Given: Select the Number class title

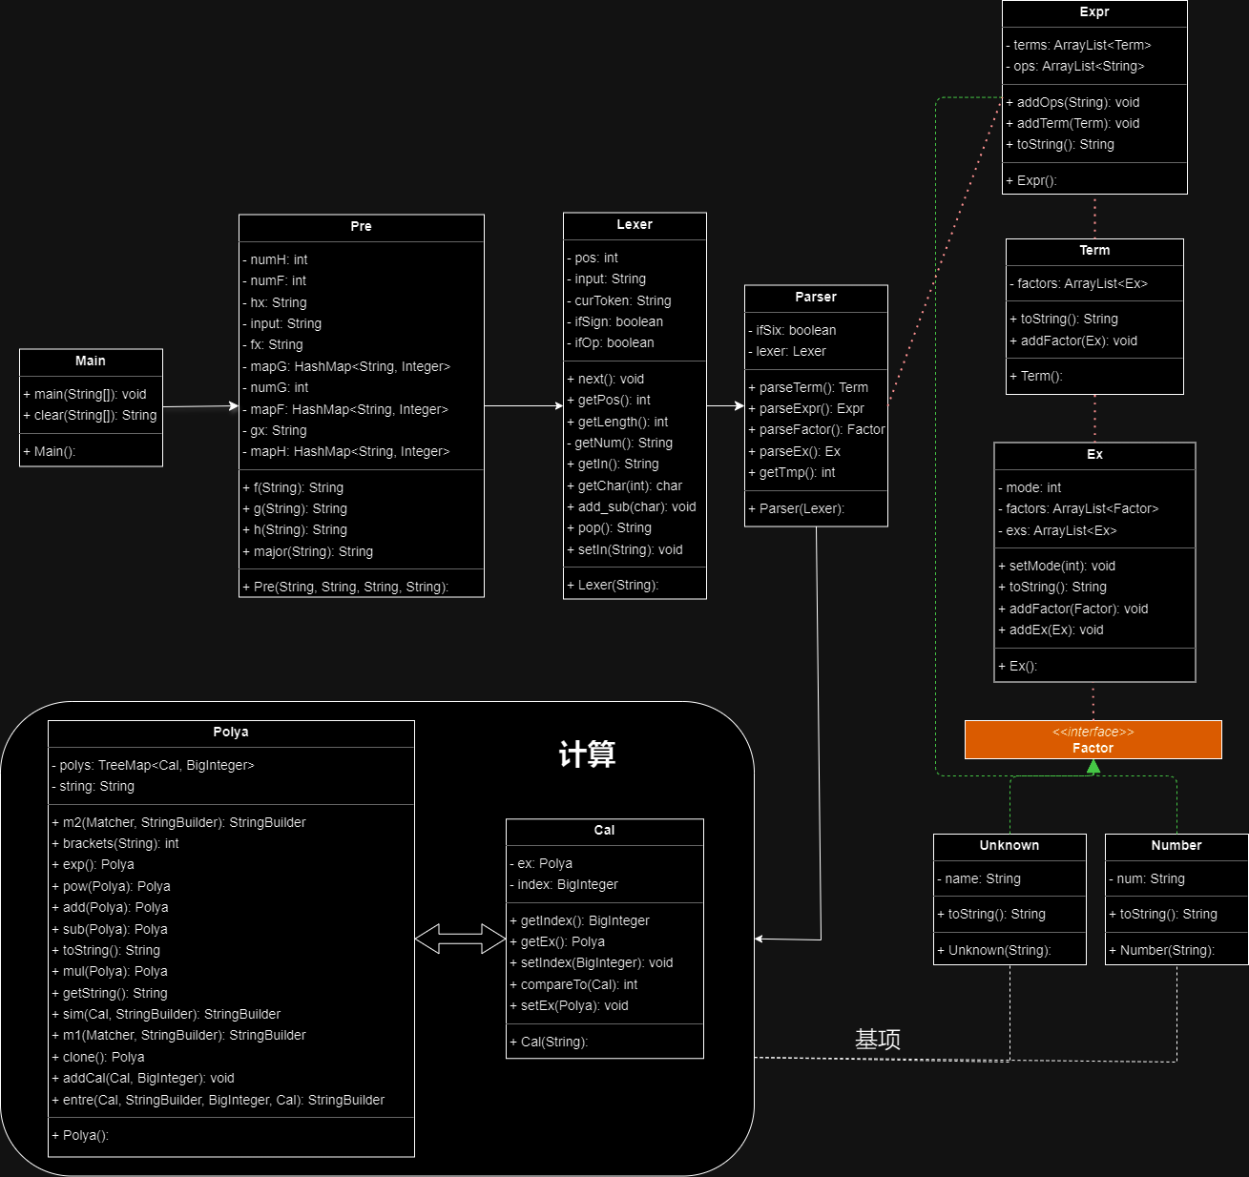Looking at the screenshot, I should (1176, 846).
